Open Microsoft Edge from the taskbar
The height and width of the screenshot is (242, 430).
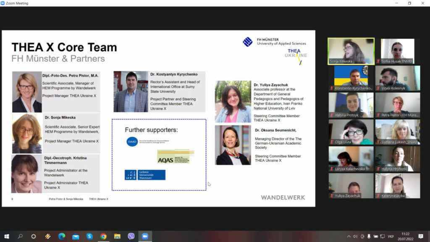(62, 237)
